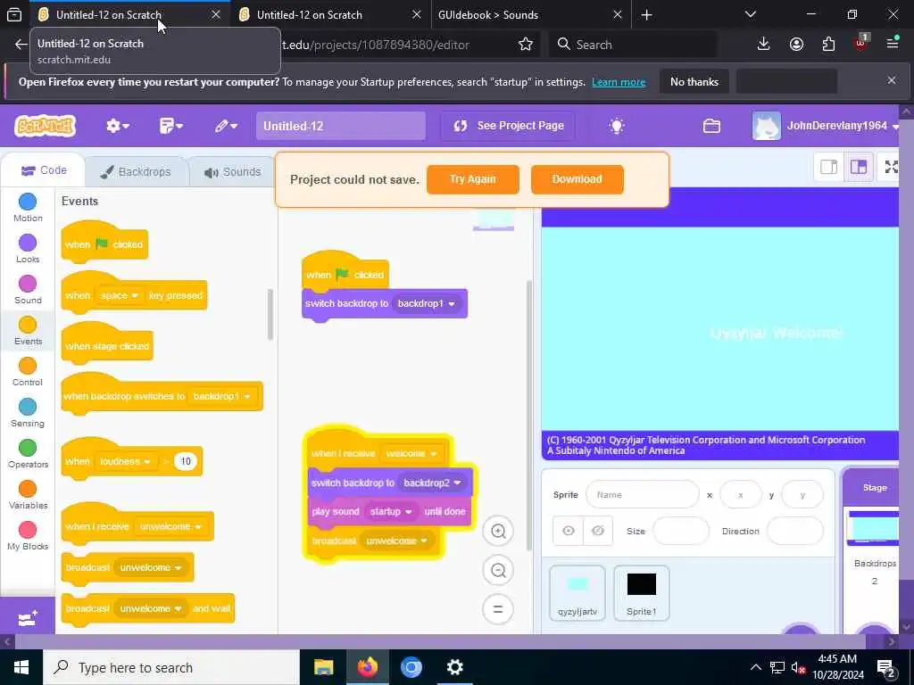Image resolution: width=914 pixels, height=685 pixels.
Task: Select the Stage backdrop thumbnail
Action: 873,528
